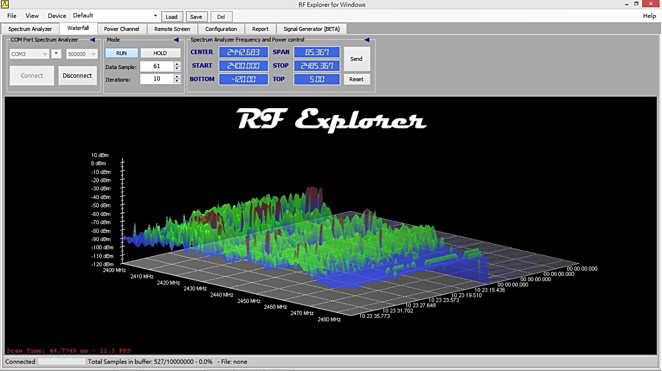Image resolution: width=662 pixels, height=371 pixels.
Task: Open the Device menu
Action: pyautogui.click(x=57, y=16)
